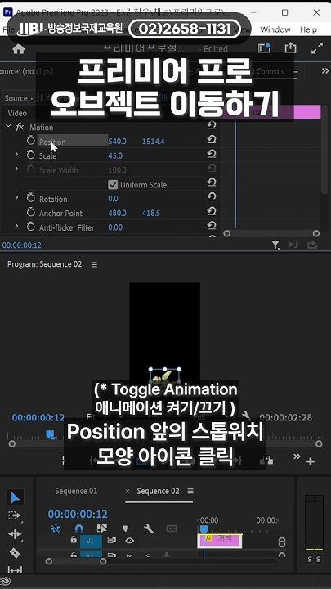The image size is (331, 589).
Task: Toggle animation stopwatch next to Position
Action: (30, 142)
